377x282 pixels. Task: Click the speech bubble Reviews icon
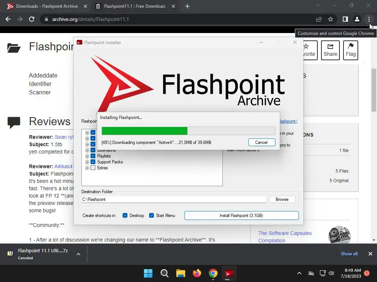coord(14,123)
